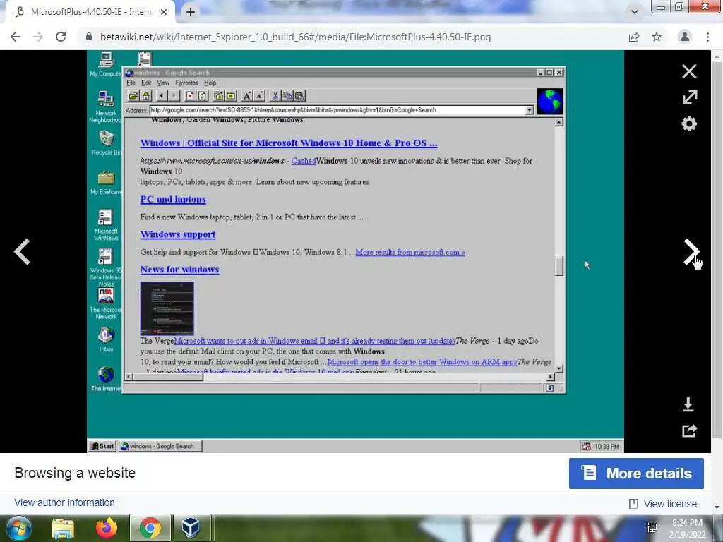The width and height of the screenshot is (723, 542).
Task: Show the next image with right chevron
Action: tap(691, 252)
